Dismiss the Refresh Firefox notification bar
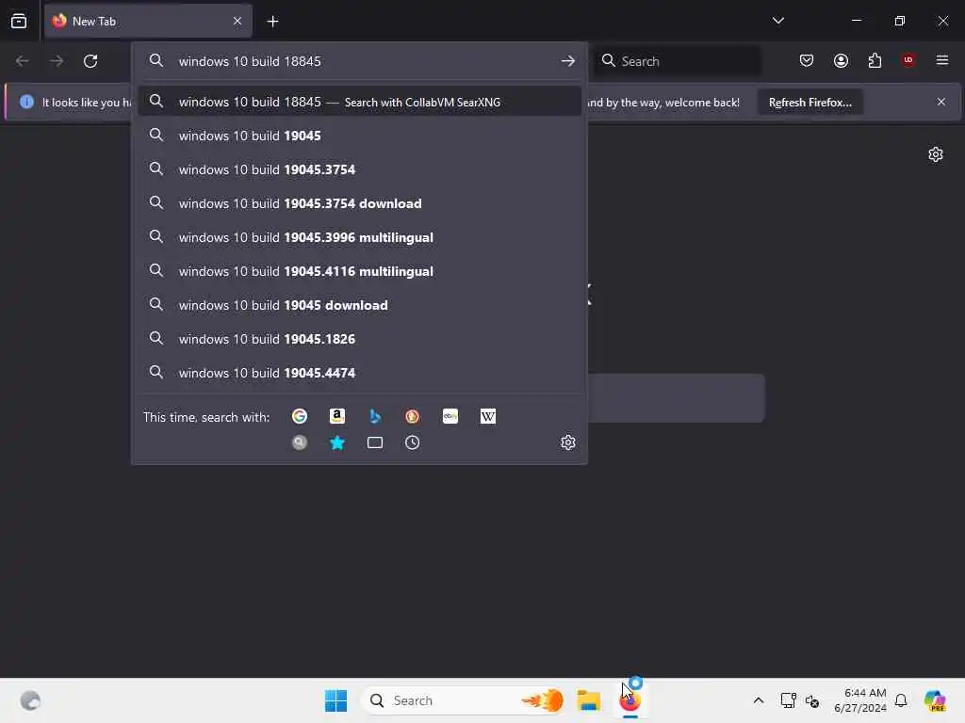Image resolution: width=965 pixels, height=723 pixels. tap(941, 102)
